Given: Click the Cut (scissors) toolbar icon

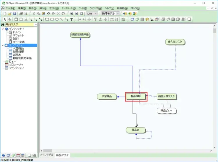Looking at the screenshot, I should pyautogui.click(x=34, y=14).
